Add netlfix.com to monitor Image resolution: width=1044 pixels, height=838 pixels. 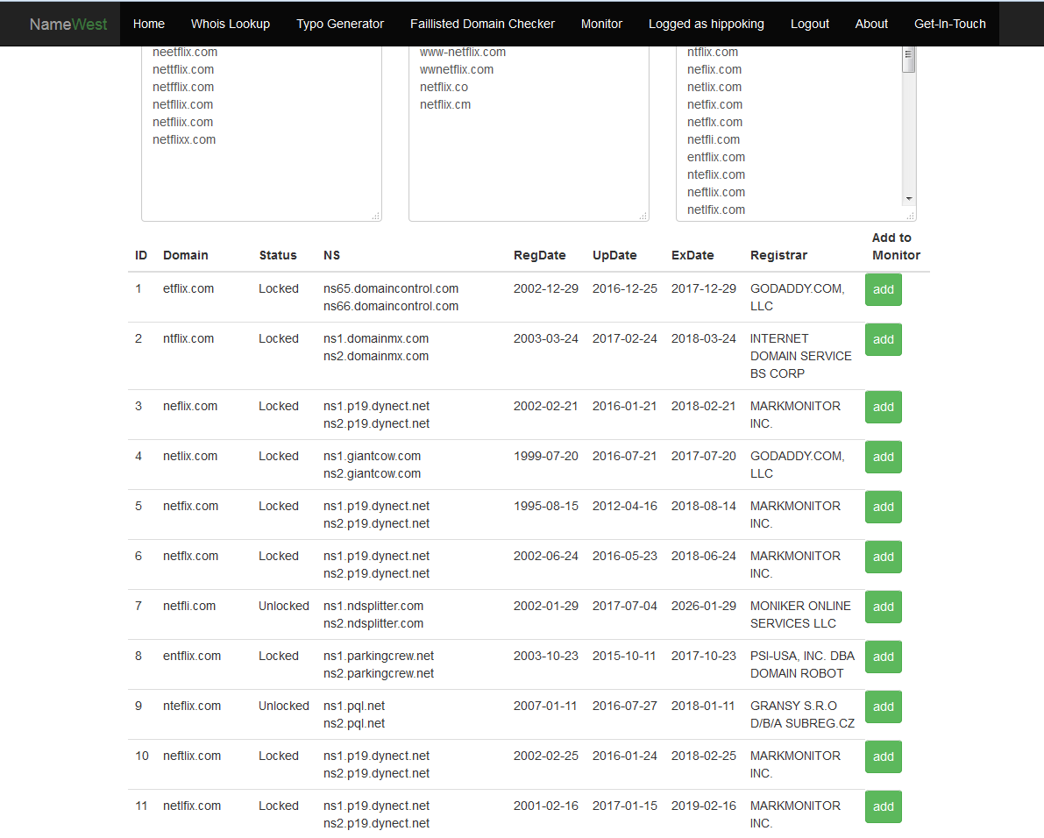tap(884, 806)
